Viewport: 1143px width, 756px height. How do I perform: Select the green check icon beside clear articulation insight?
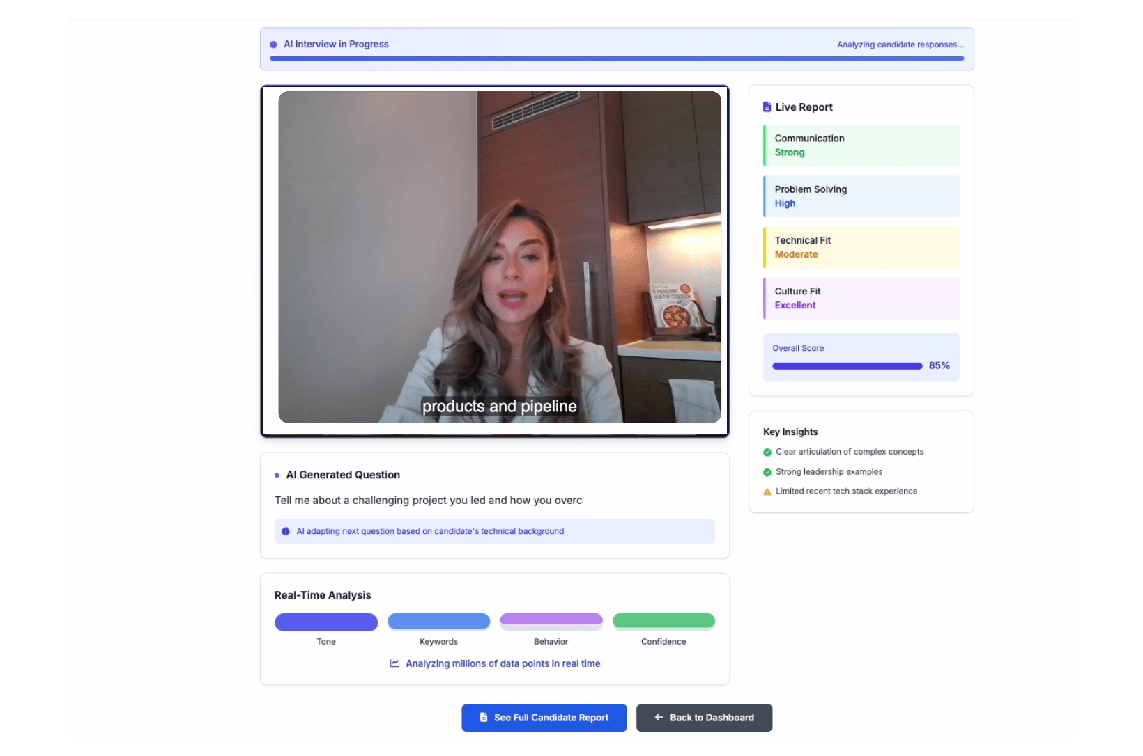767,452
